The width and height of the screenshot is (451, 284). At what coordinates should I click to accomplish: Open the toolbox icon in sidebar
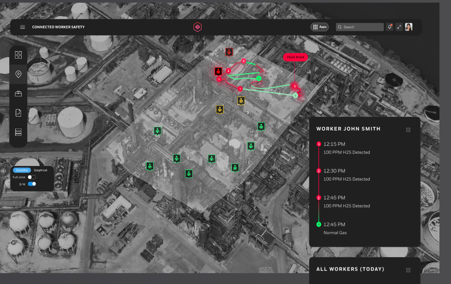tap(18, 93)
